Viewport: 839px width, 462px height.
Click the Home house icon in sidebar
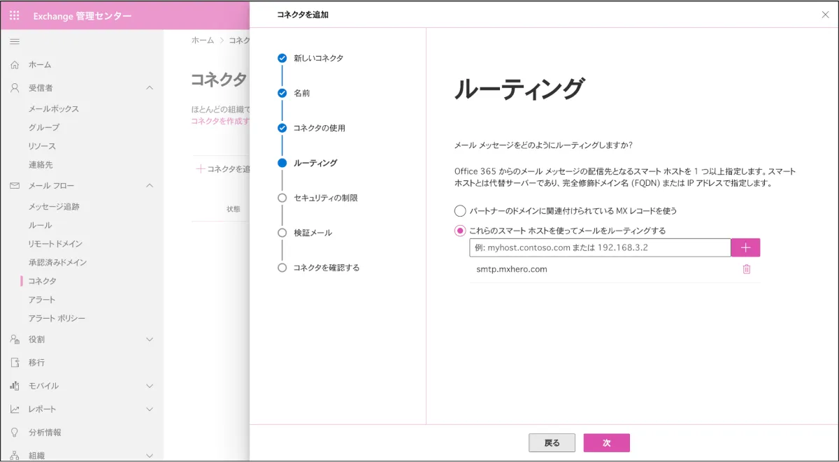[15, 65]
